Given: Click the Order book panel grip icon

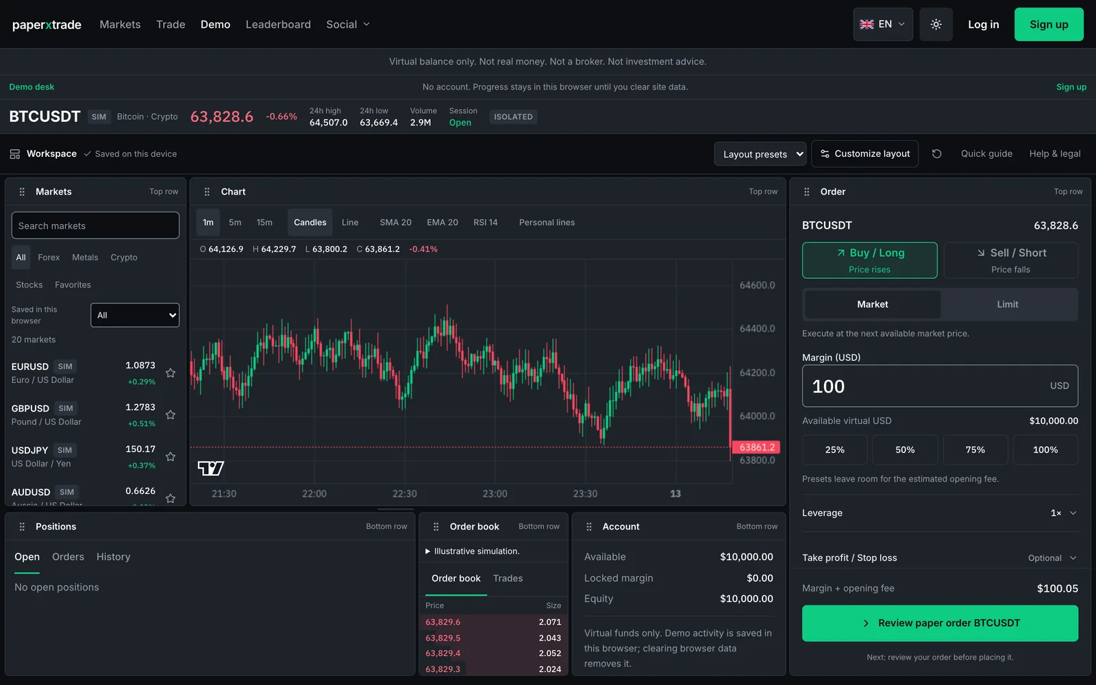Looking at the screenshot, I should click(436, 527).
